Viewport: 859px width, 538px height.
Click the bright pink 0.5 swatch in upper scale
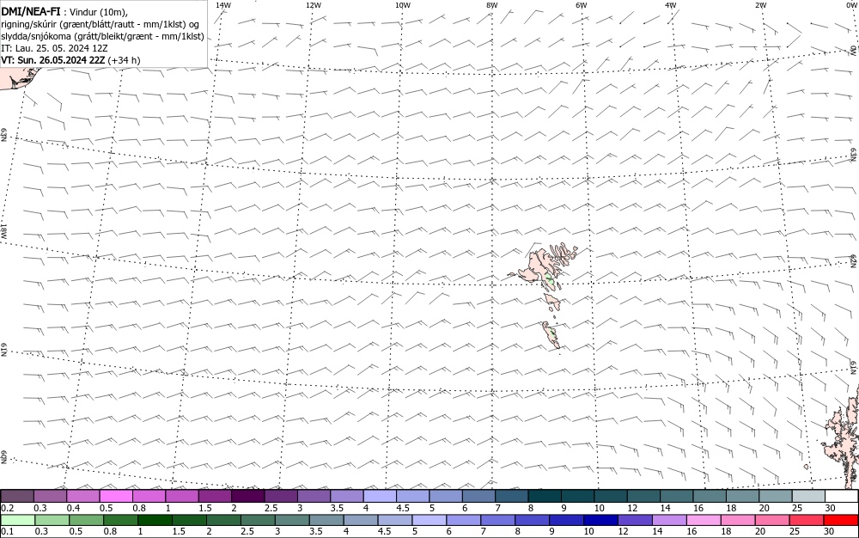tap(116, 496)
